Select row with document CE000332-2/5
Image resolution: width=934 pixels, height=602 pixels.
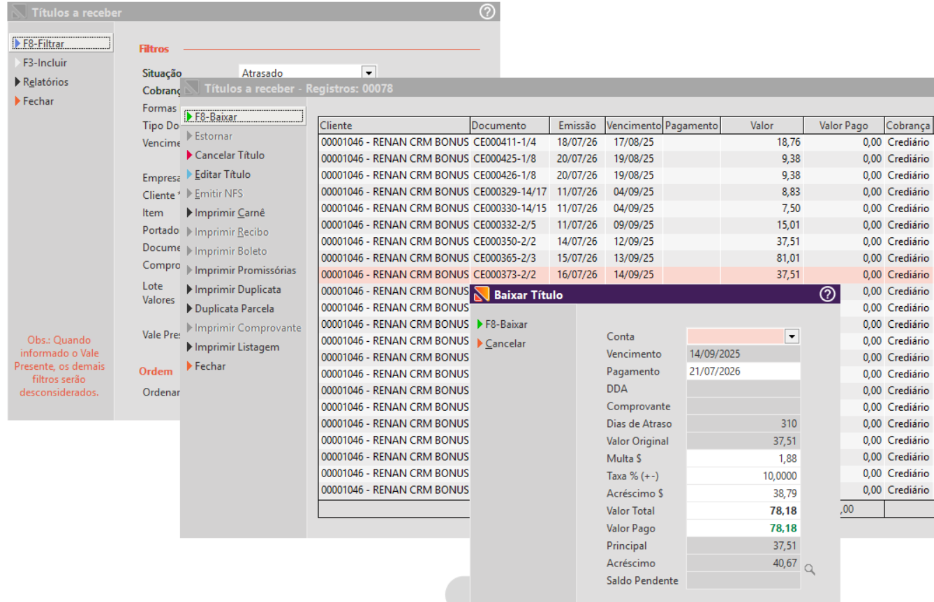tap(625, 225)
